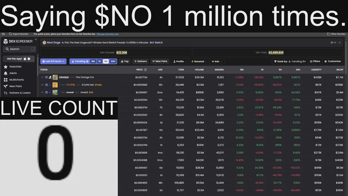The image size is (348, 196).
Task: Click ORANGE price $0.007734
Action: click(141, 77)
